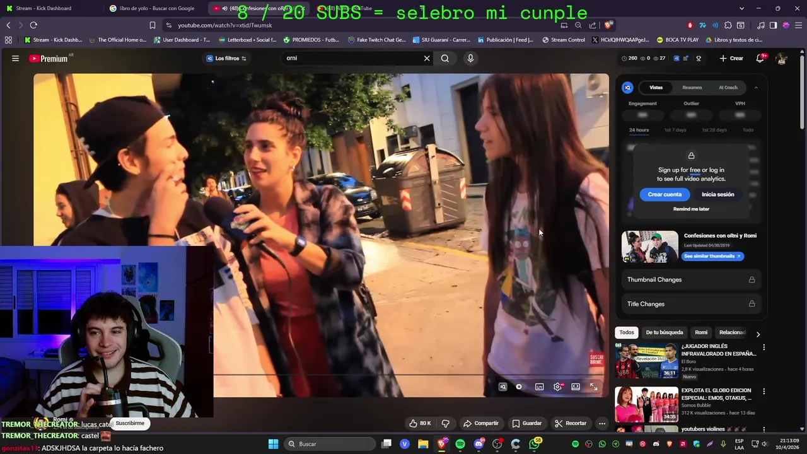Start voice search with microphone

click(470, 58)
